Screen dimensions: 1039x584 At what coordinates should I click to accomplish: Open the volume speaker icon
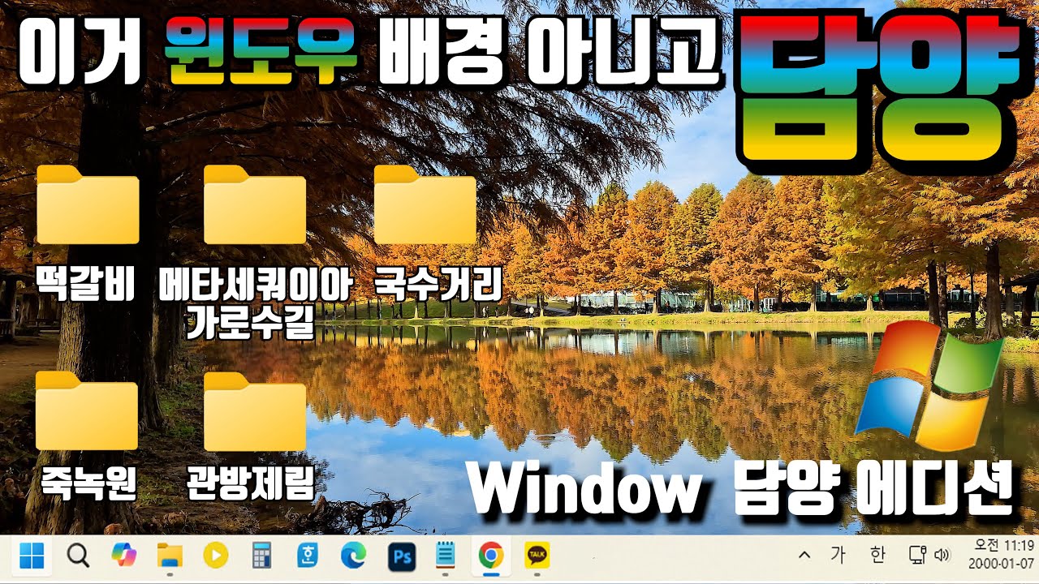click(942, 556)
